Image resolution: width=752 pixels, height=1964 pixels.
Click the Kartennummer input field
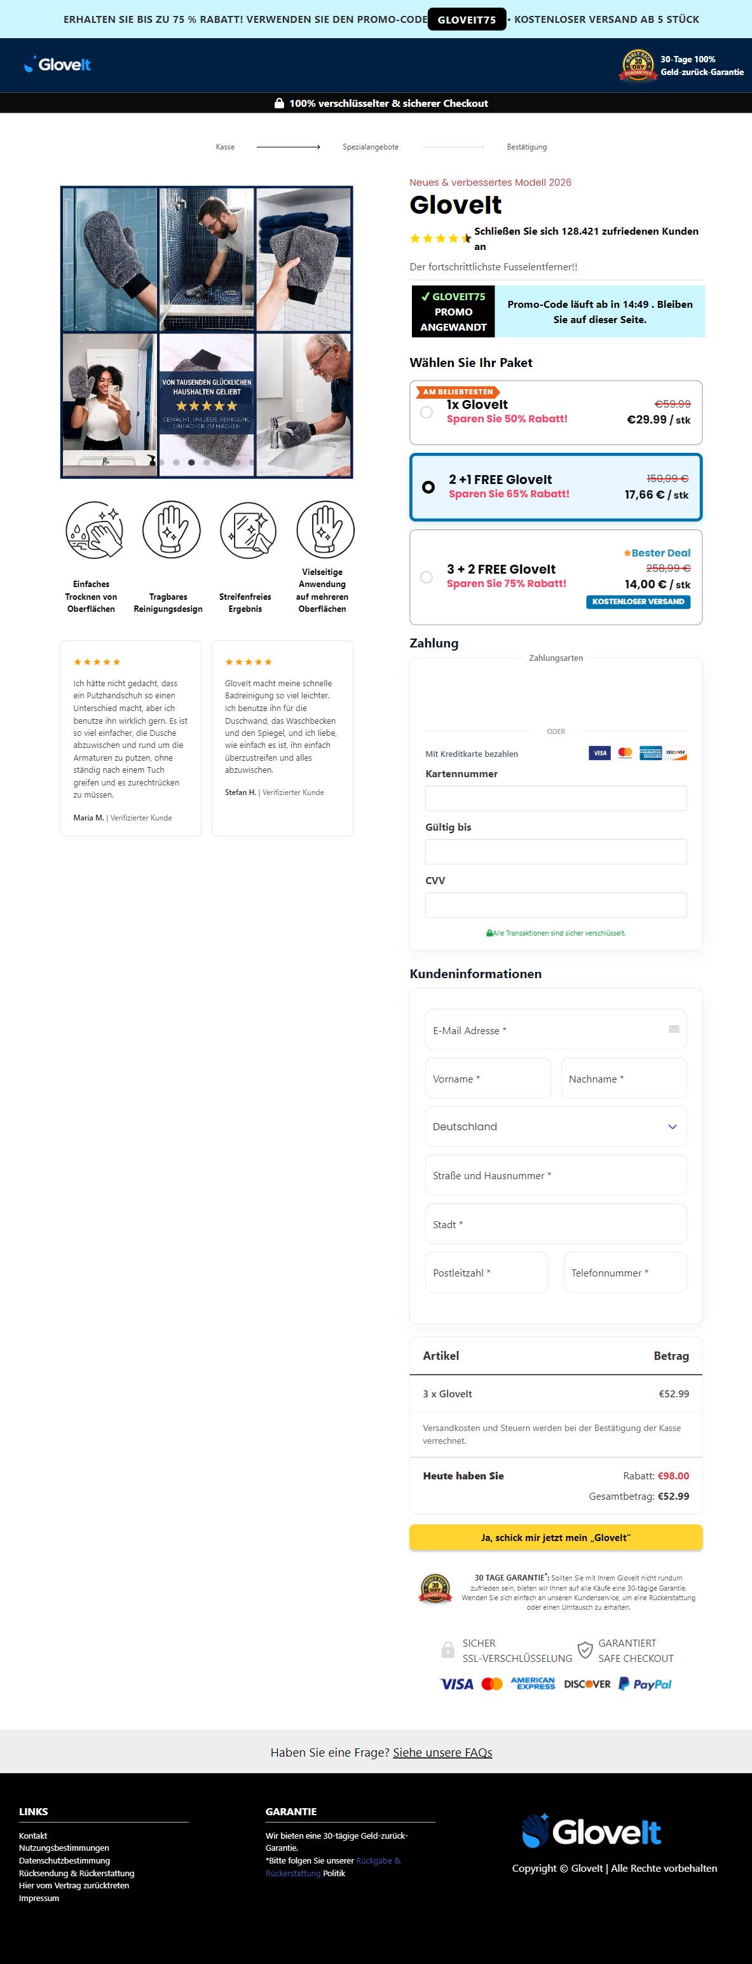556,798
